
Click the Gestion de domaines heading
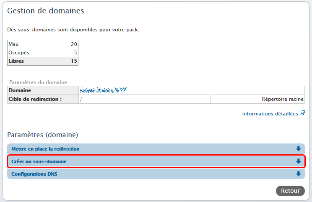(x=46, y=11)
